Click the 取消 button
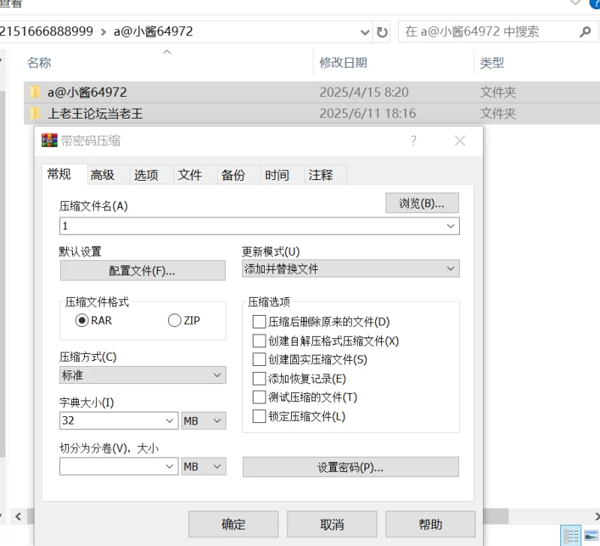600x546 pixels. [x=331, y=523]
